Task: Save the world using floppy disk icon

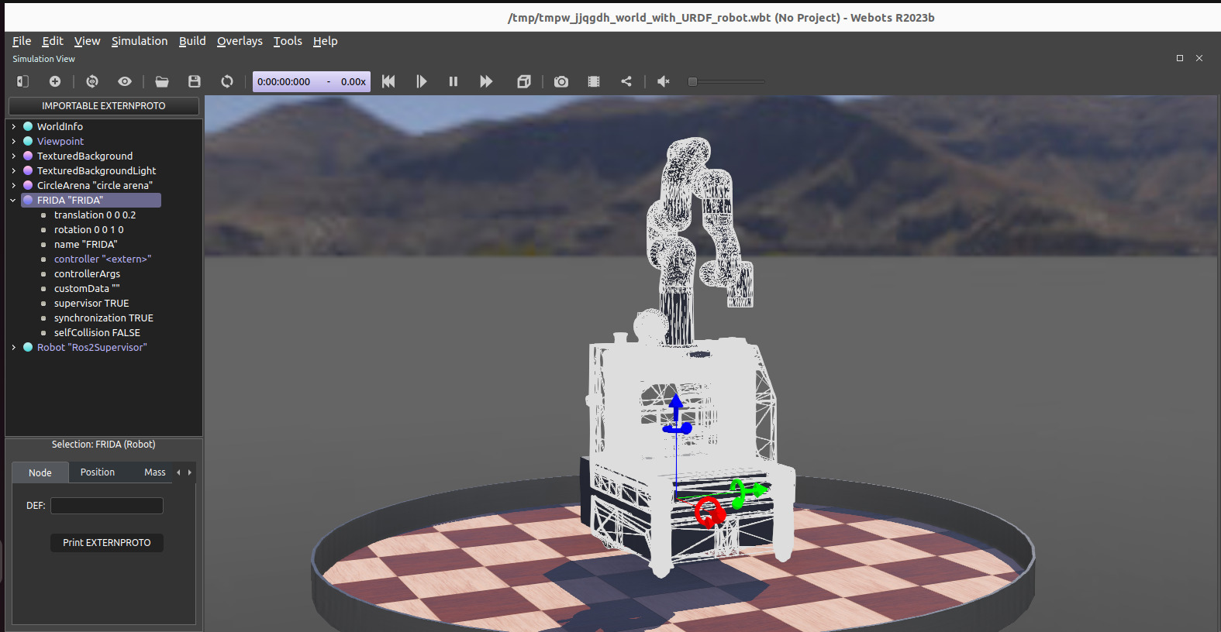Action: coord(195,81)
